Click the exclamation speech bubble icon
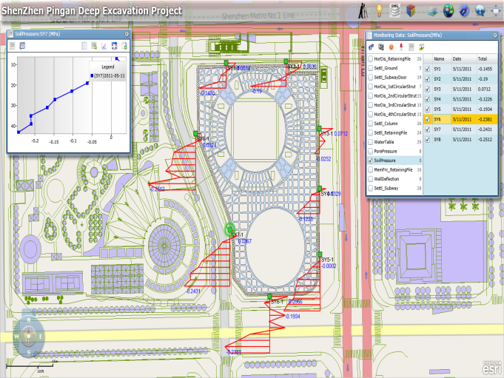The height and width of the screenshot is (378, 504). pos(480,10)
